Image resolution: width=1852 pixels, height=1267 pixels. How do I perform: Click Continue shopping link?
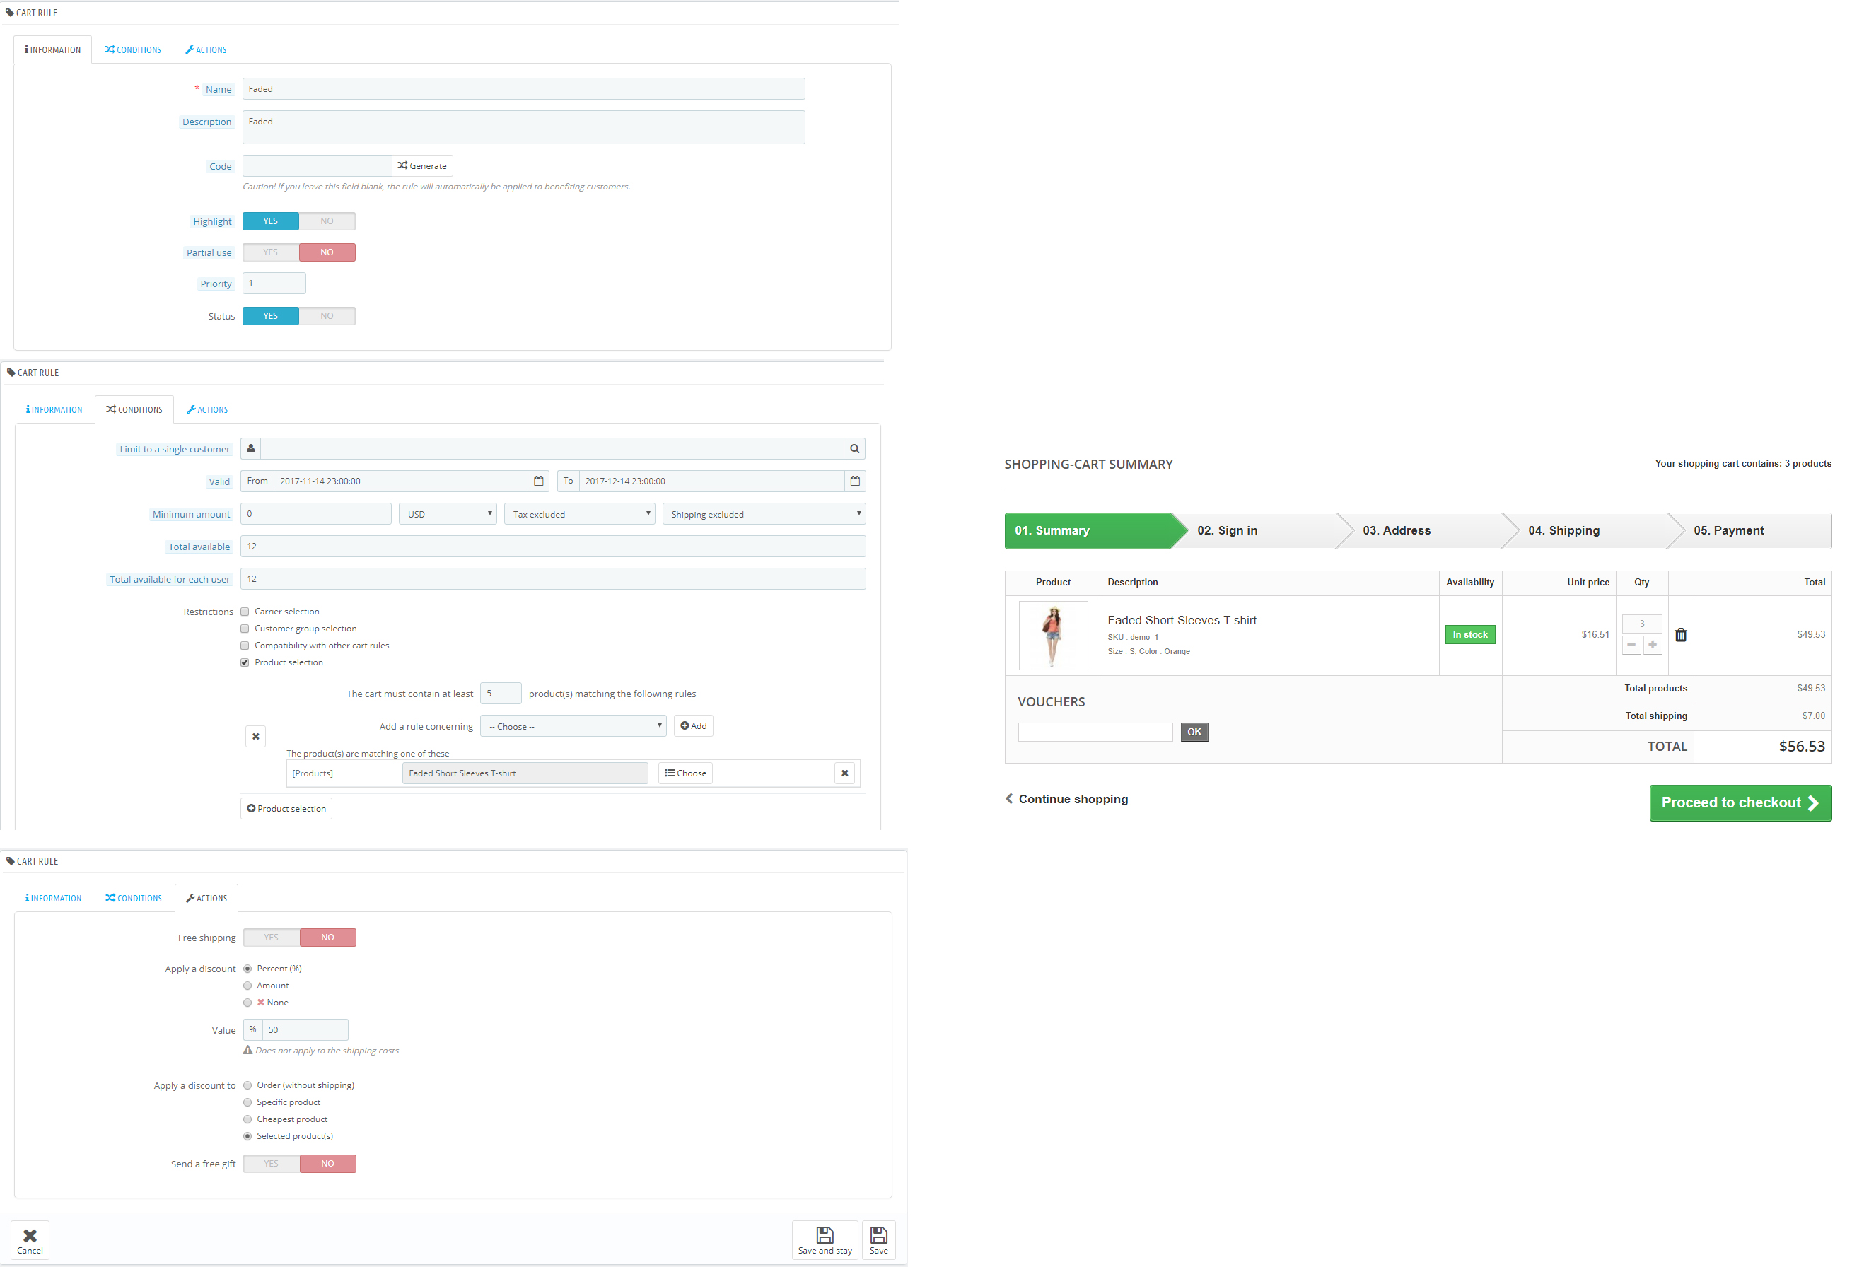(1066, 799)
